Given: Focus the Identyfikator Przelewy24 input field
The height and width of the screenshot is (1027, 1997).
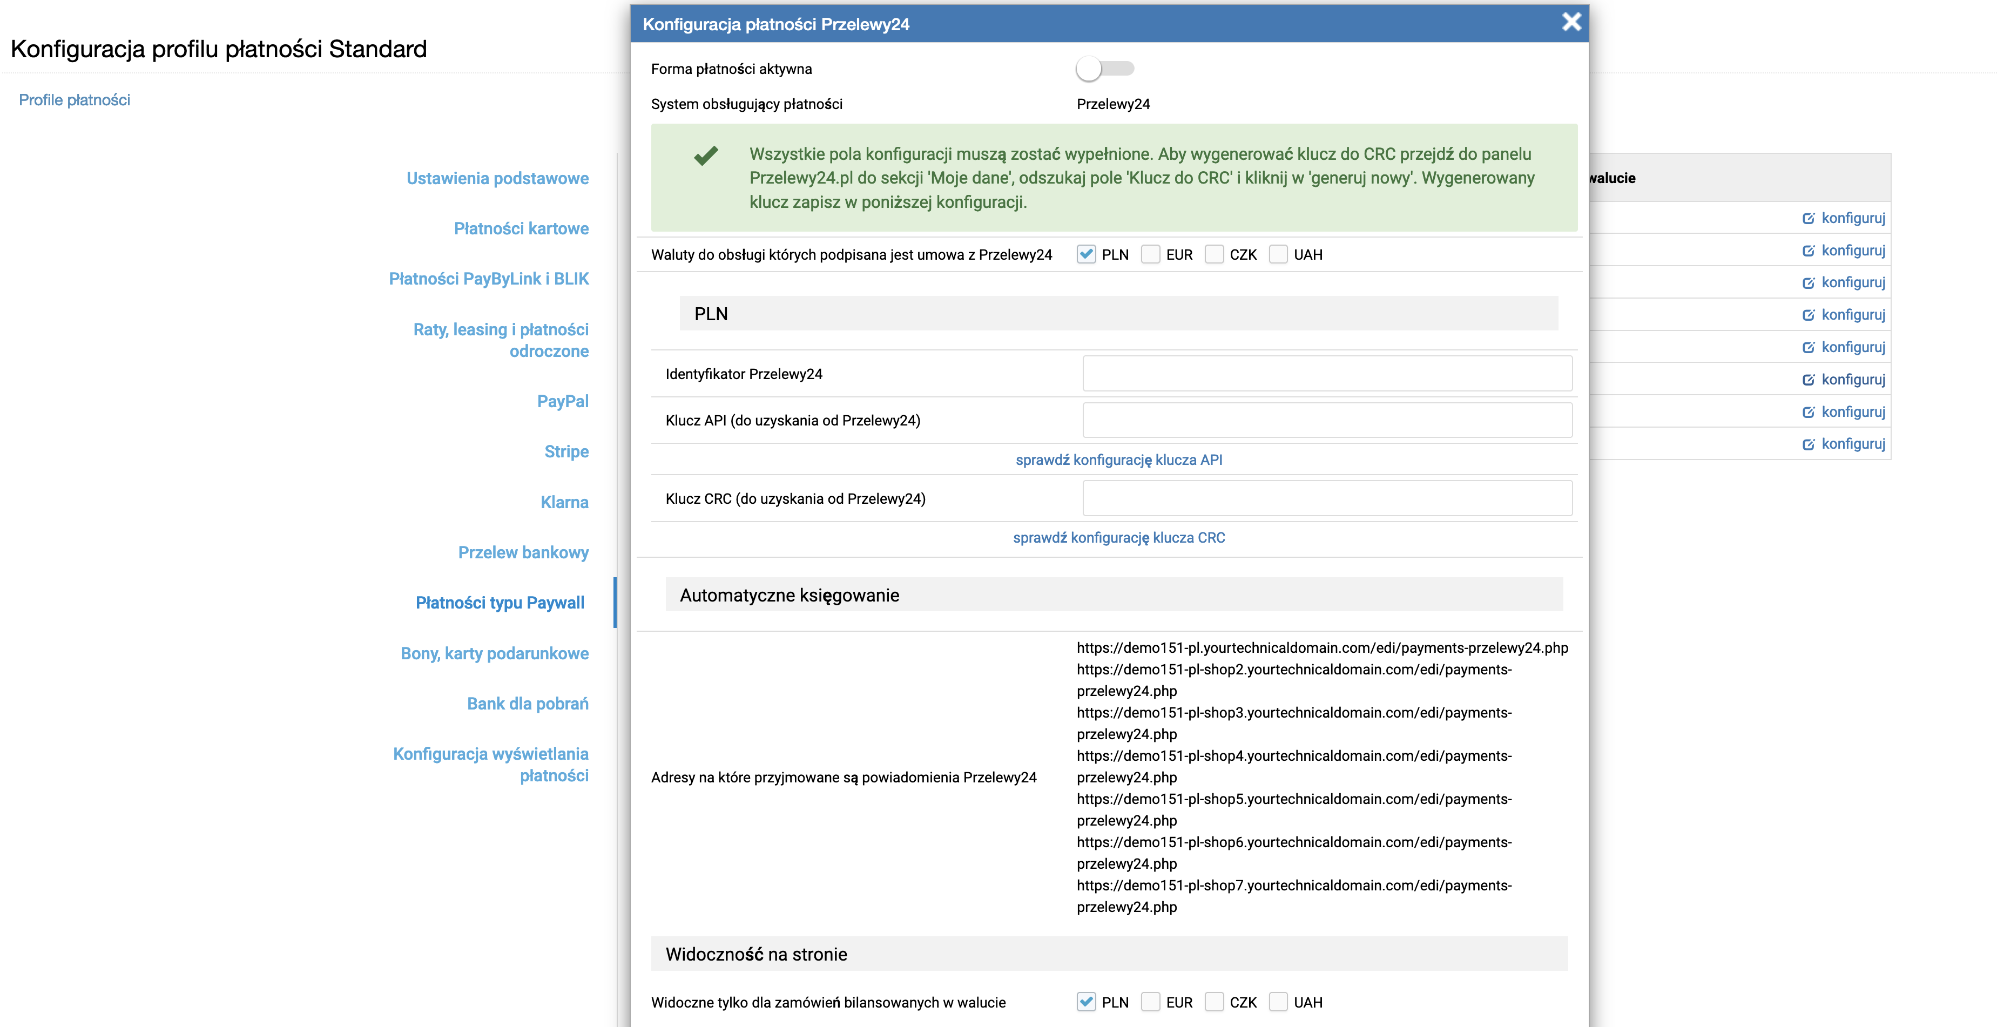Looking at the screenshot, I should pyautogui.click(x=1327, y=374).
